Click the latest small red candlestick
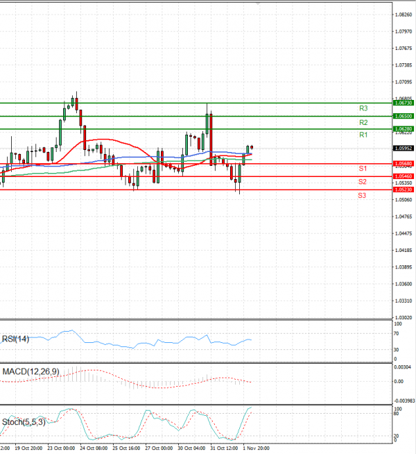416x454 pixels. [252, 147]
